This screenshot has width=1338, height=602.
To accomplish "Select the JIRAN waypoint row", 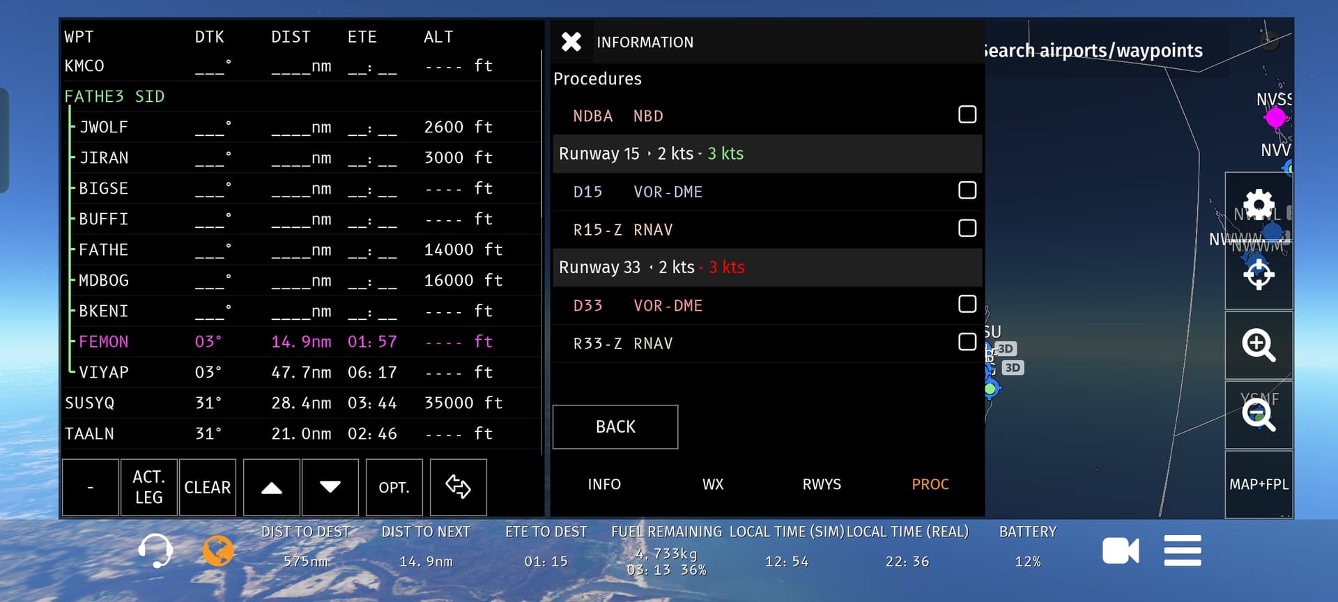I will pos(301,157).
